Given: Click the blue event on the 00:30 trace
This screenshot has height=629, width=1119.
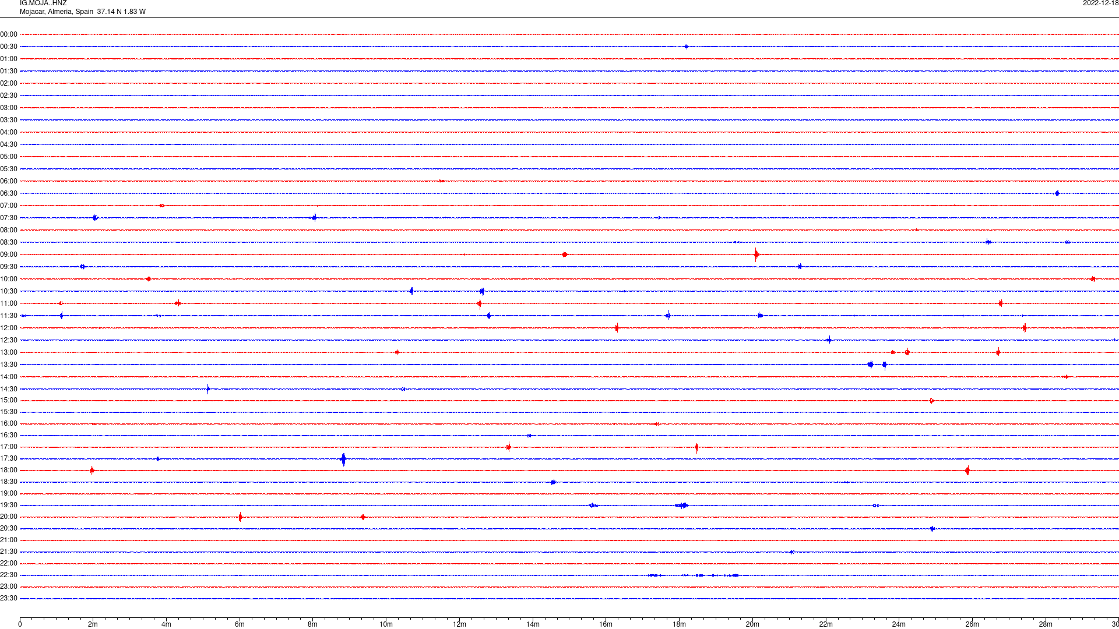Looking at the screenshot, I should pyautogui.click(x=686, y=47).
